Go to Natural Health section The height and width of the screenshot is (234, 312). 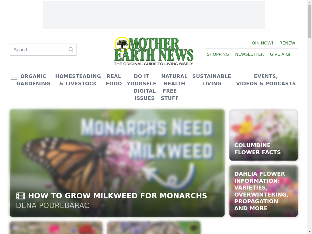click(174, 80)
